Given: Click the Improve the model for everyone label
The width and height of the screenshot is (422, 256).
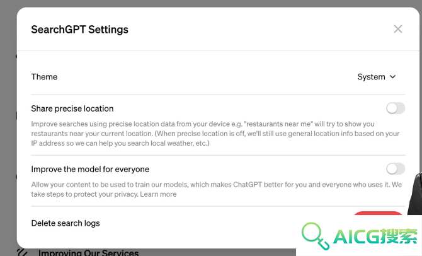Looking at the screenshot, I should click(x=90, y=169).
